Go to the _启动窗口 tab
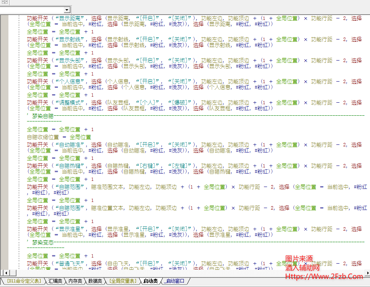 175,281
